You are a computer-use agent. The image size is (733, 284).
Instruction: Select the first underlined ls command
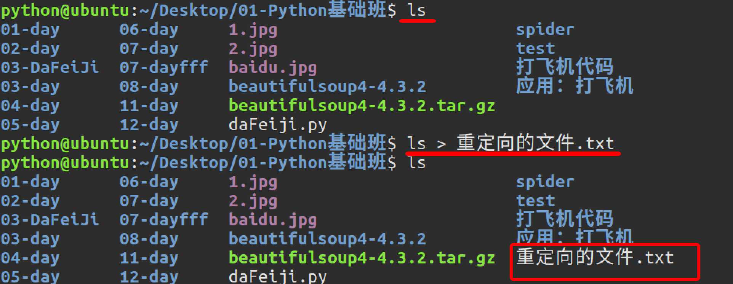pos(416,10)
